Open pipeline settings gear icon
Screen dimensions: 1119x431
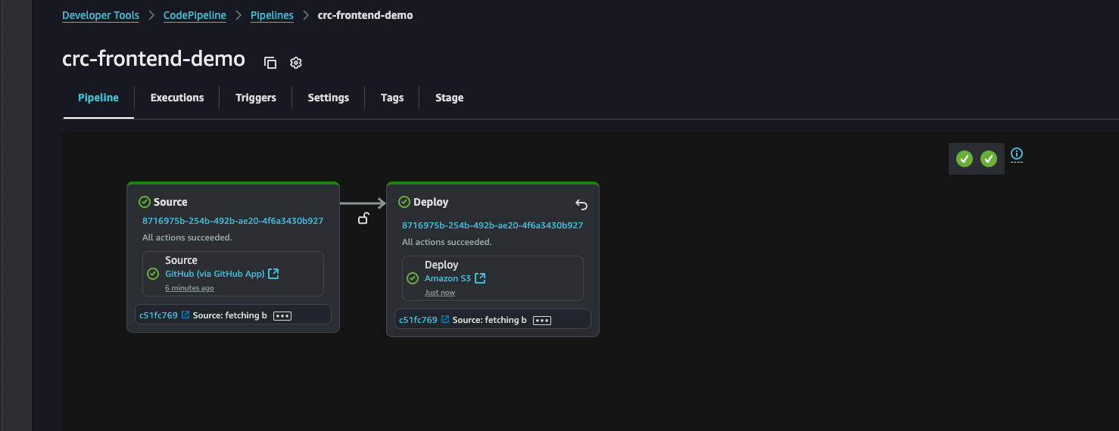(x=296, y=63)
